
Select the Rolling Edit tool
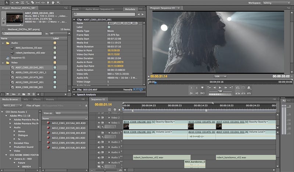22,3
